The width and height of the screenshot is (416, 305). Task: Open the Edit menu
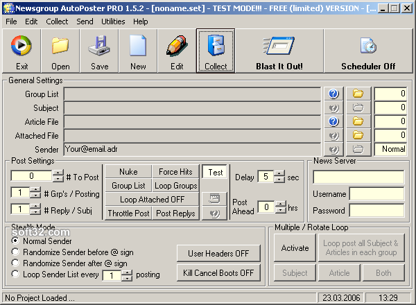pos(31,21)
